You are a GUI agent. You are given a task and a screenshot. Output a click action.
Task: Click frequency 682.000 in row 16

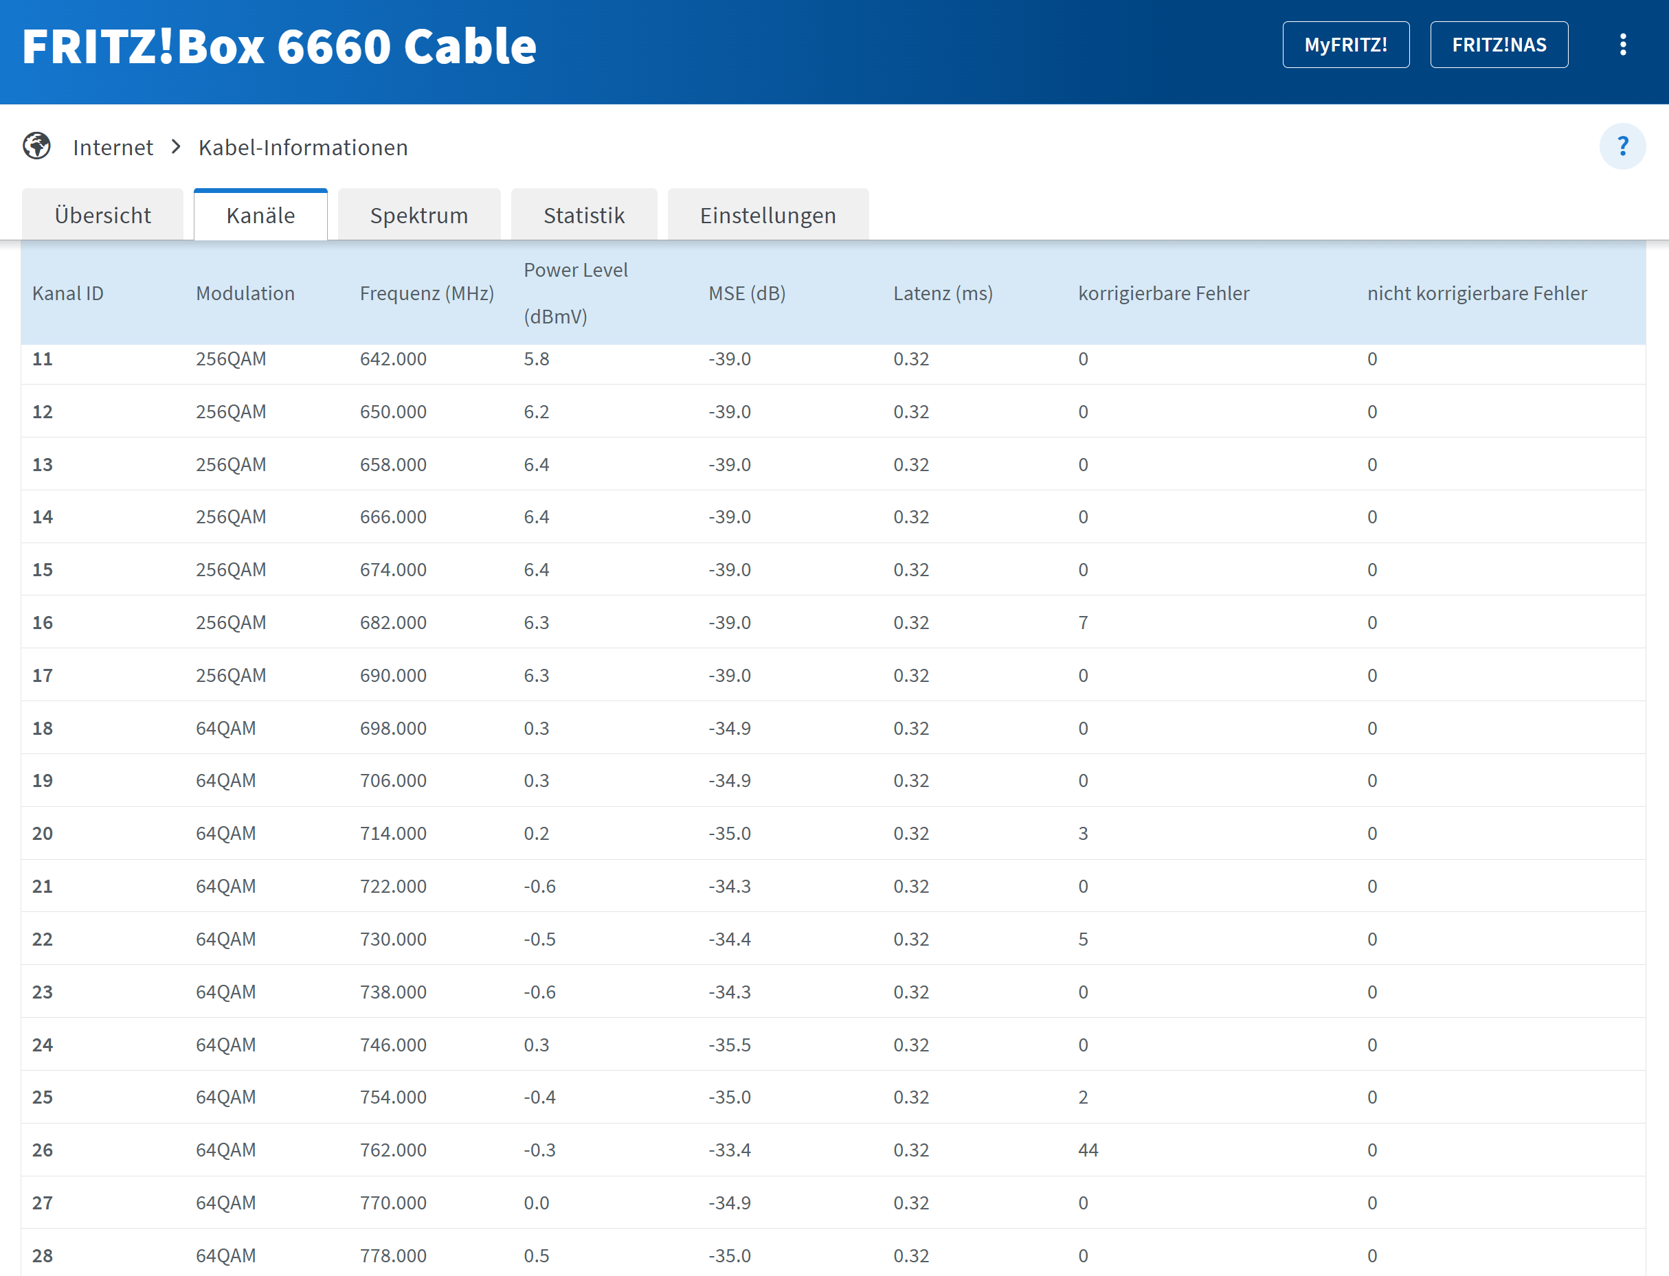coord(393,623)
